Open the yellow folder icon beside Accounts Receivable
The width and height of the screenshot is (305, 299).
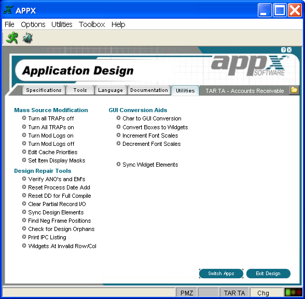(x=294, y=90)
